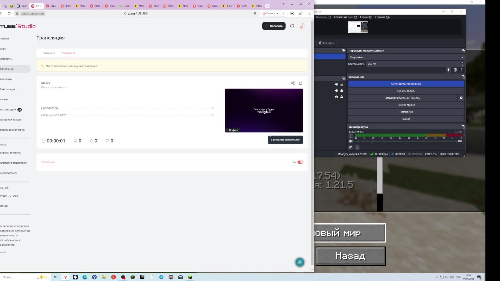The image size is (500, 281).
Task: Switch to the Настройки tab
Action: click(49, 53)
